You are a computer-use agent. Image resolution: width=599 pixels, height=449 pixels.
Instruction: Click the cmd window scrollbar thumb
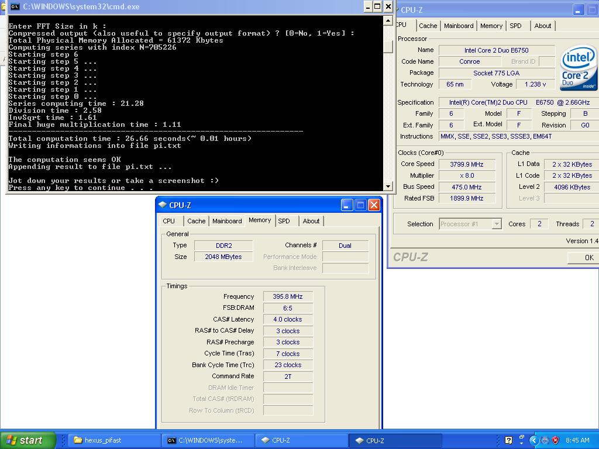pyautogui.click(x=388, y=46)
